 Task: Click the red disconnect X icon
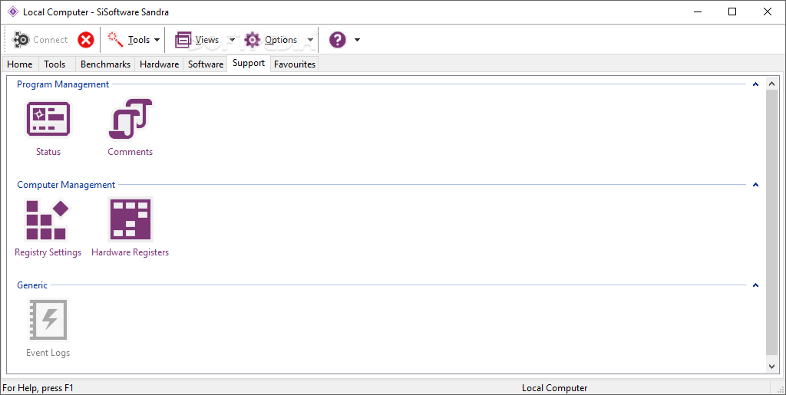86,40
